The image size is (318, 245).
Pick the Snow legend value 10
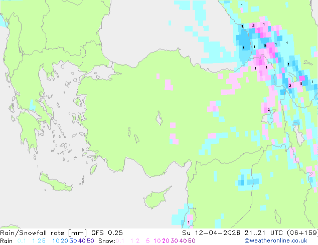tap(157, 241)
